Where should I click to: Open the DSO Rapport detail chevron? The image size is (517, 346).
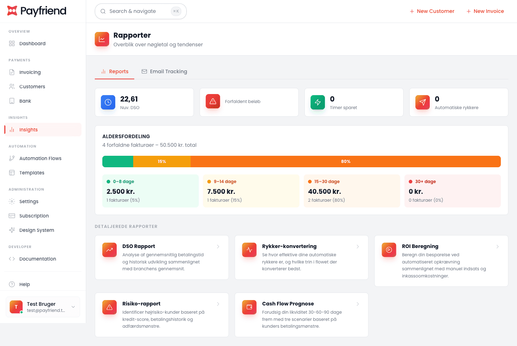(218, 247)
